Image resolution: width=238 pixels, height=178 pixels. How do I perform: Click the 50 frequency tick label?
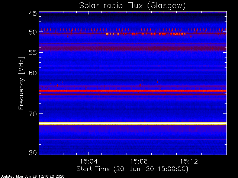[x=33, y=32]
